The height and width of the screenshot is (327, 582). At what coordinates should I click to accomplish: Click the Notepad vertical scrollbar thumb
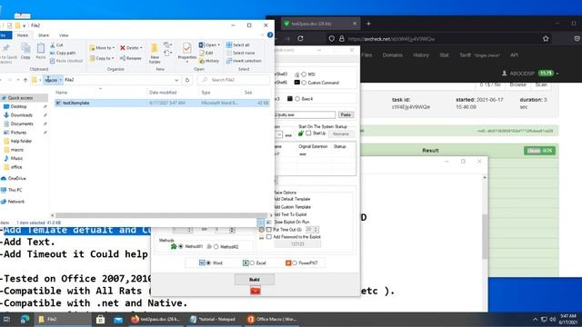[485, 236]
